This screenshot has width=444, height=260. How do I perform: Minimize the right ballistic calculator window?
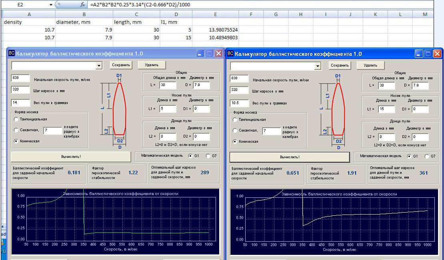pos(419,54)
